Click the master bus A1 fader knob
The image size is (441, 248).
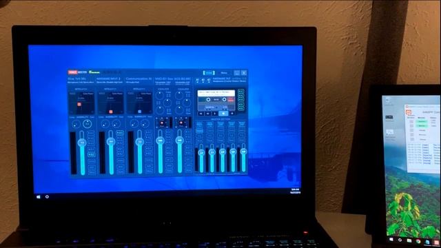pyautogui.click(x=201, y=153)
